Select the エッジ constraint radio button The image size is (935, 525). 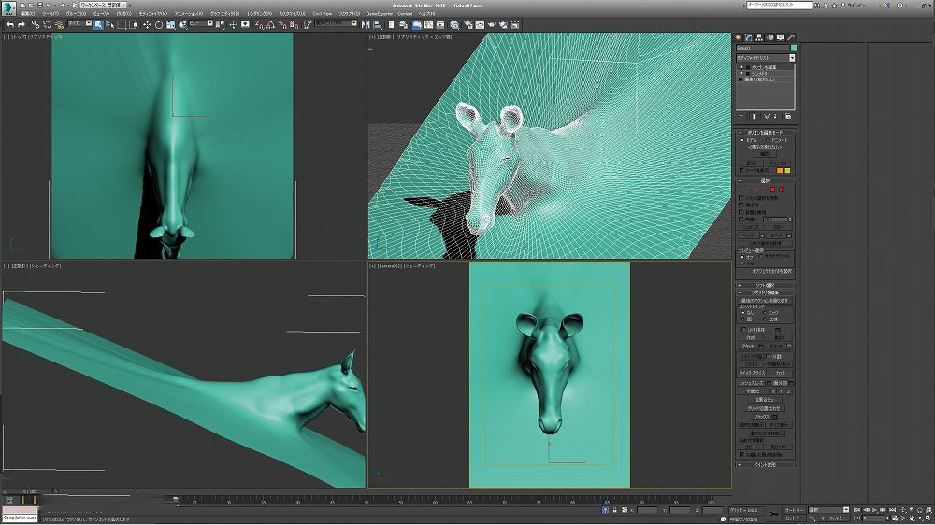766,313
